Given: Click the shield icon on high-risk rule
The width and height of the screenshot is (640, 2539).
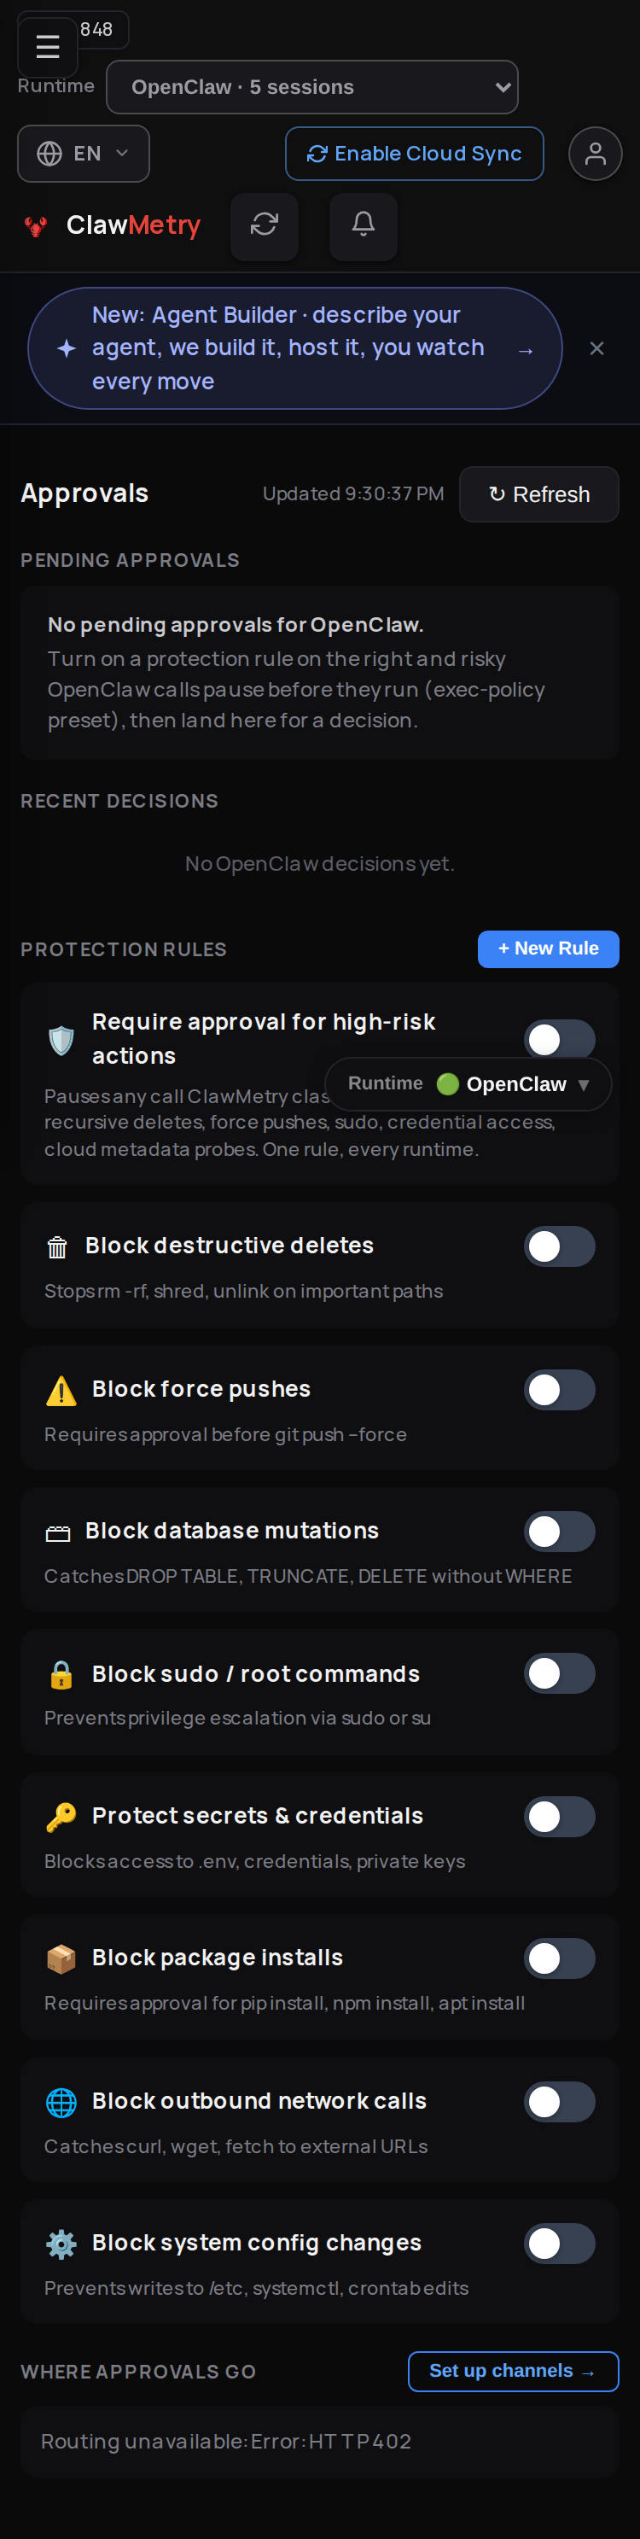Looking at the screenshot, I should coord(61,1040).
